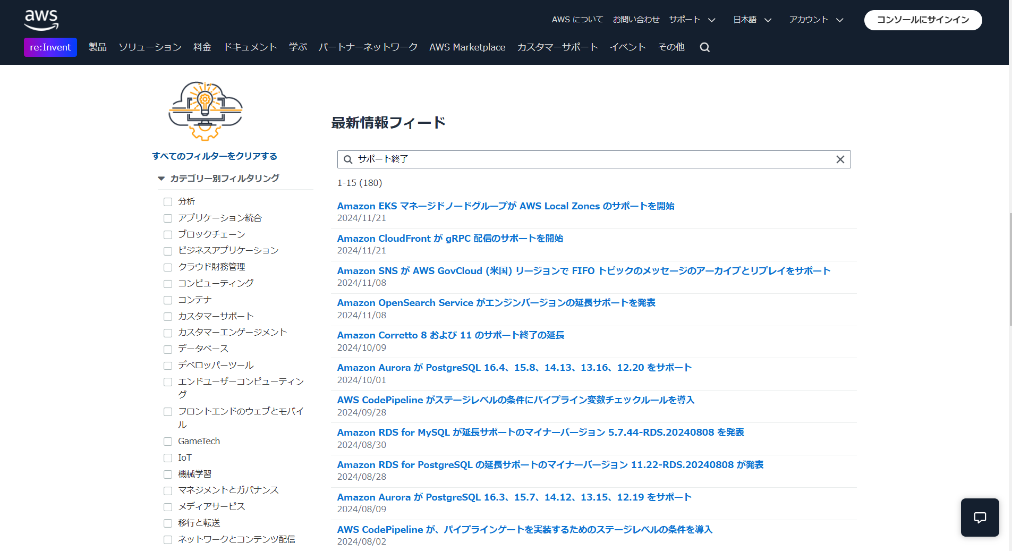Check the エンドユーザーコンピューティング checkbox
Screen dimensions: 1012x551
(168, 382)
